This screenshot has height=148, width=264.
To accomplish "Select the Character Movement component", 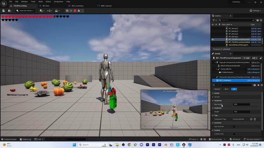I will coord(235,77).
